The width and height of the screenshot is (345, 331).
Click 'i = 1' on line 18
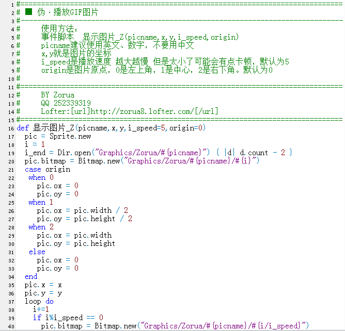click(x=35, y=144)
